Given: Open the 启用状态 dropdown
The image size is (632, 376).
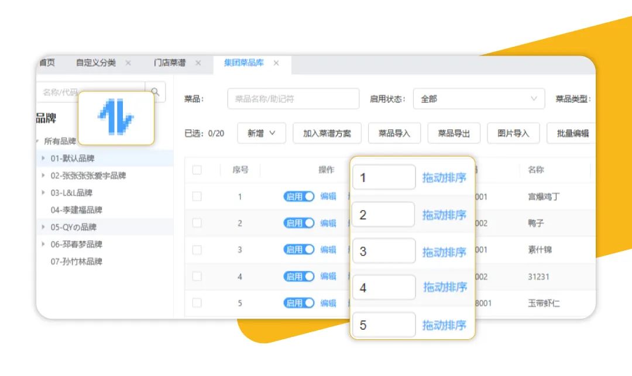Looking at the screenshot, I should tap(478, 99).
